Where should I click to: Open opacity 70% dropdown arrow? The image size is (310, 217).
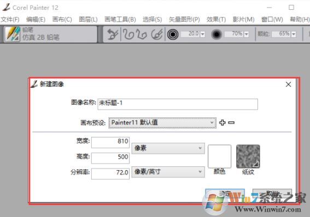click(247, 34)
